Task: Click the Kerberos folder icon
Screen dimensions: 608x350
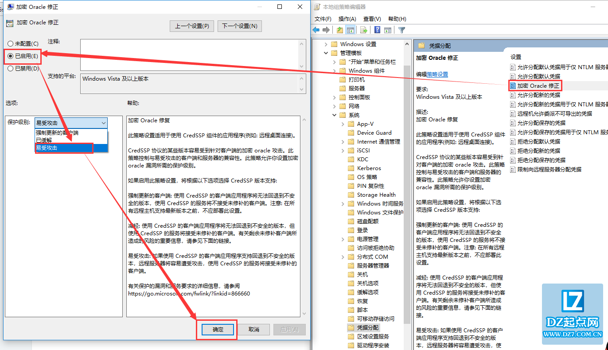Action: click(351, 168)
